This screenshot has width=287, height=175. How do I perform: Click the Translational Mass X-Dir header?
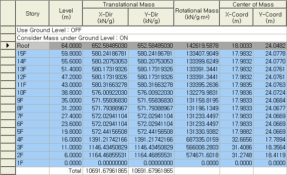[x=106, y=17]
